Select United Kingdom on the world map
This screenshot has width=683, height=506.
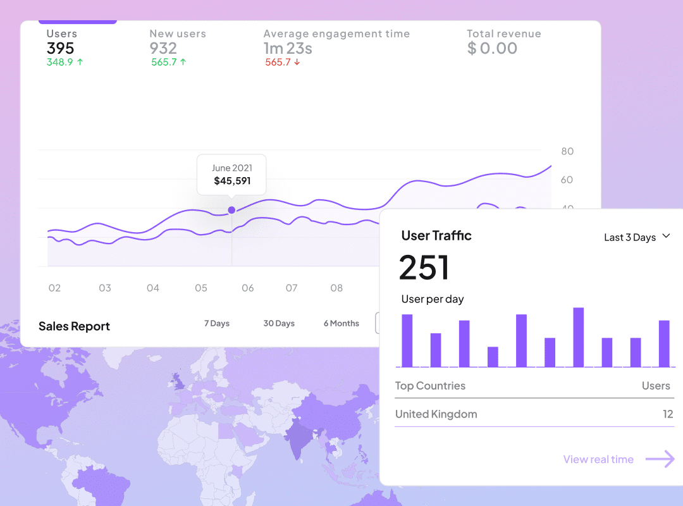pyautogui.click(x=177, y=381)
